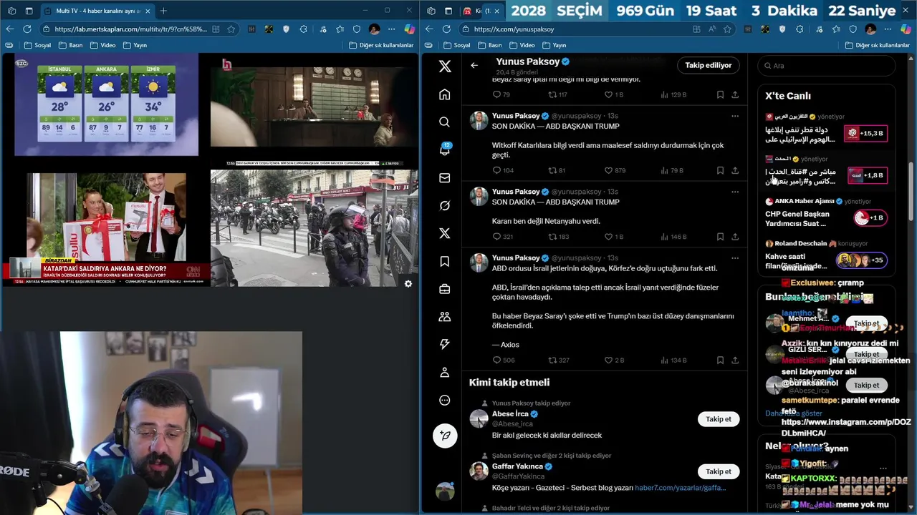Image resolution: width=917 pixels, height=515 pixels.
Task: Open the X premium logo icon in sidebar
Action: pyautogui.click(x=445, y=234)
